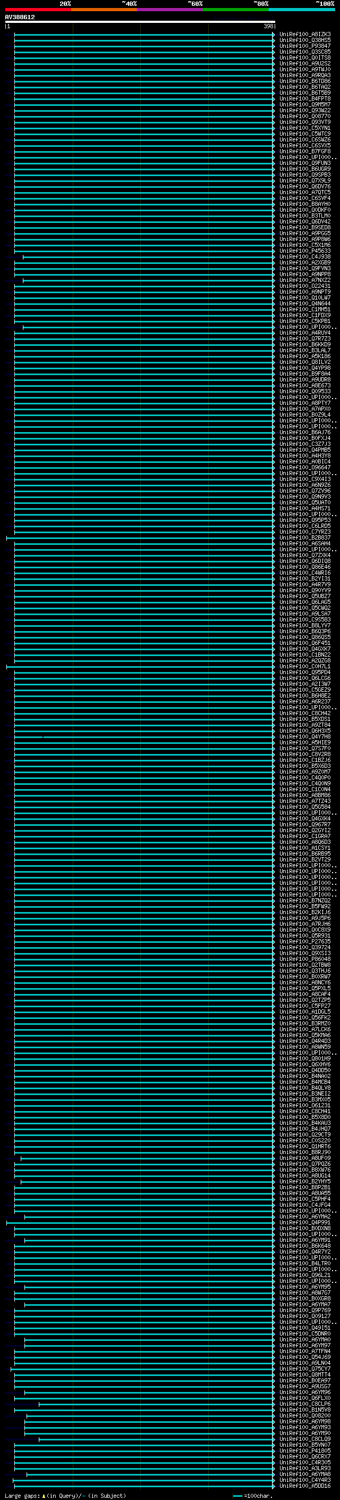Click the 398 end-position label
The height and width of the screenshot is (1500, 340).
click(x=268, y=26)
